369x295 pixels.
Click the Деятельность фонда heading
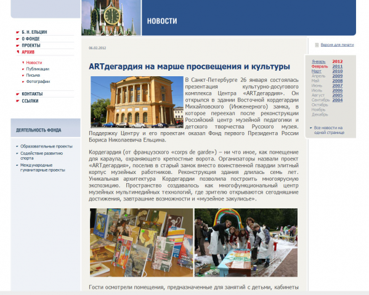pos(39,130)
